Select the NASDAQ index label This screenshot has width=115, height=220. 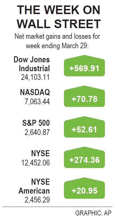35,92
